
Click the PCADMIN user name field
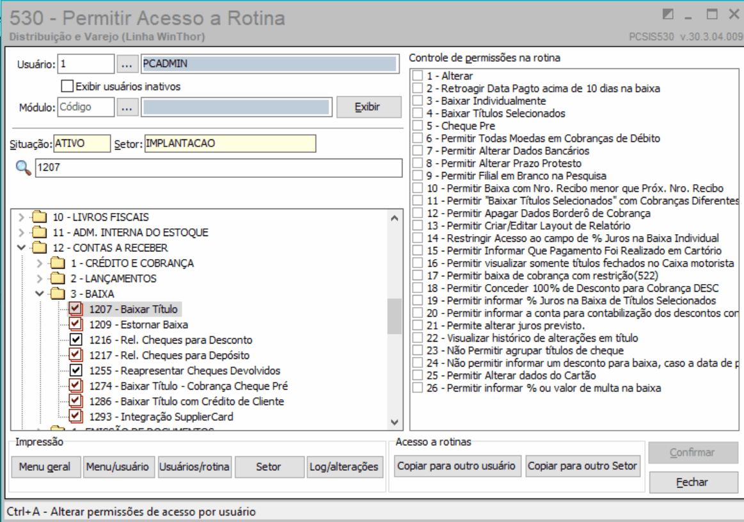tap(270, 63)
